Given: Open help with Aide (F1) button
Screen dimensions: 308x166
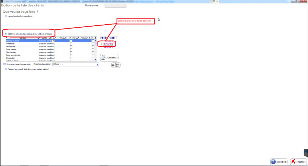Looking at the screenshot, I should pyautogui.click(x=279, y=162).
